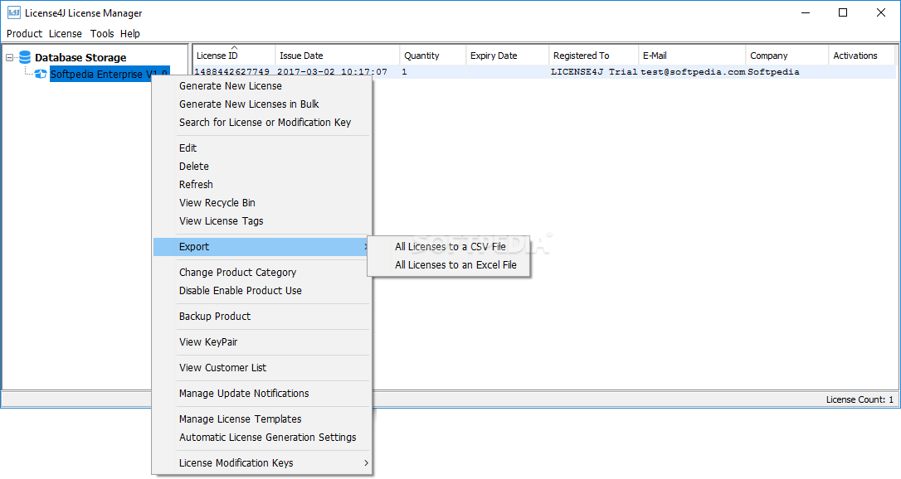Image resolution: width=901 pixels, height=479 pixels.
Task: Select Database Storage tree node
Action: tap(80, 57)
